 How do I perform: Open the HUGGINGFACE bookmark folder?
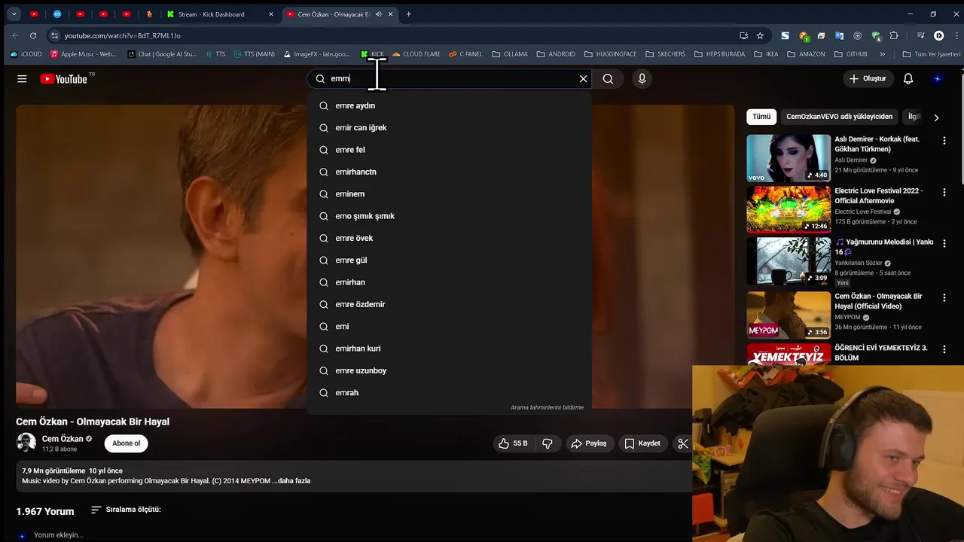coord(610,54)
